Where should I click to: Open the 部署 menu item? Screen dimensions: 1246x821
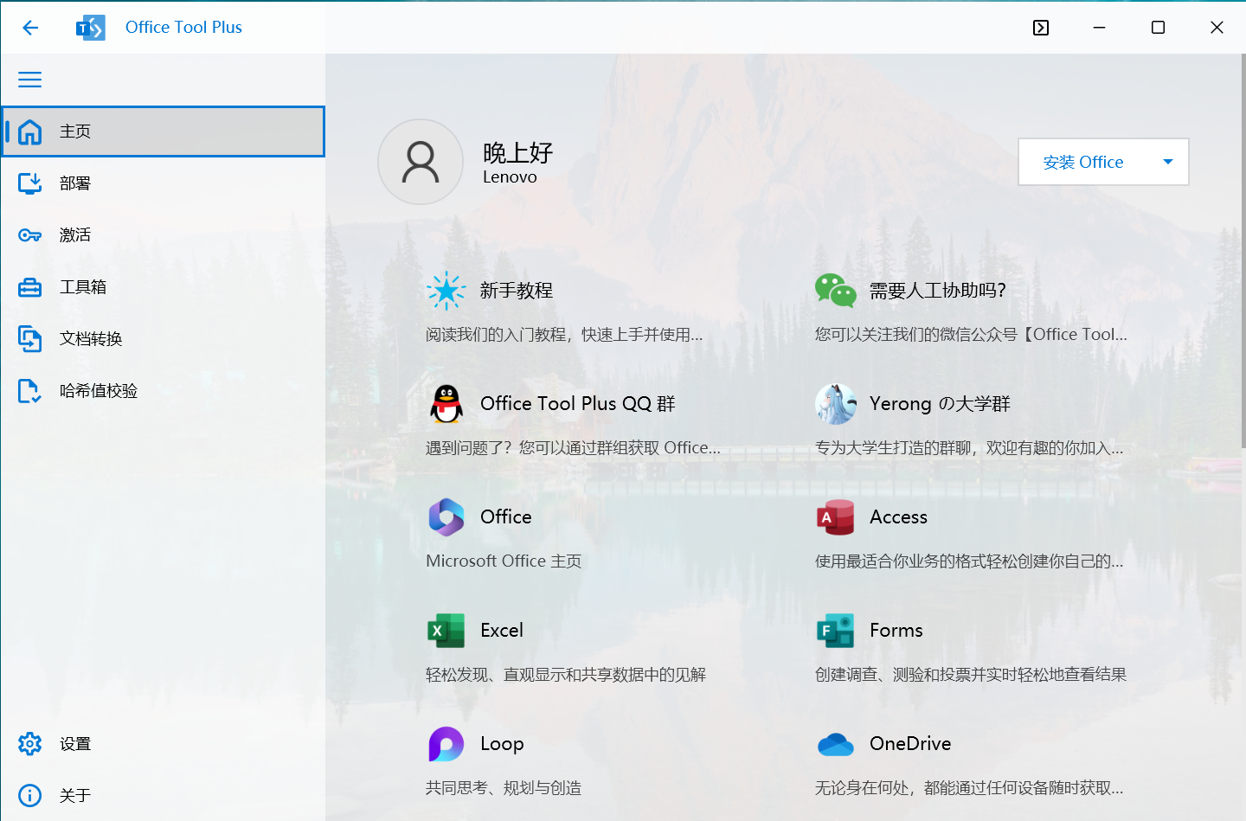click(x=164, y=183)
